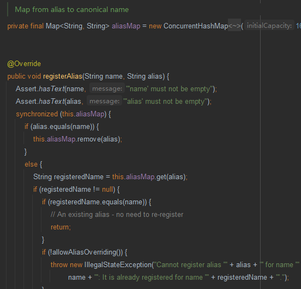
Task: Click Map<String, String> type in field declaration
Action: [77, 26]
